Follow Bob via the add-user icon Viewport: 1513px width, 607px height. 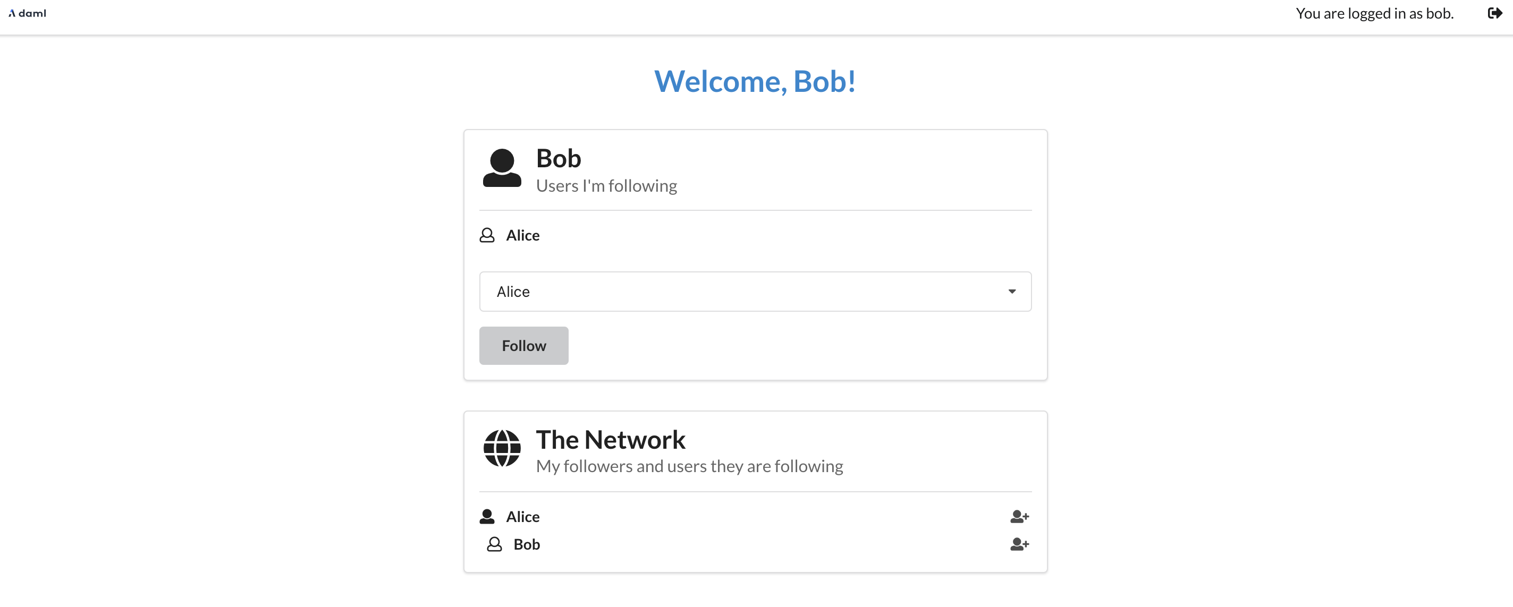(x=1020, y=544)
